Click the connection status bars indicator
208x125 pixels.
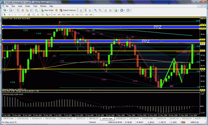183,122
